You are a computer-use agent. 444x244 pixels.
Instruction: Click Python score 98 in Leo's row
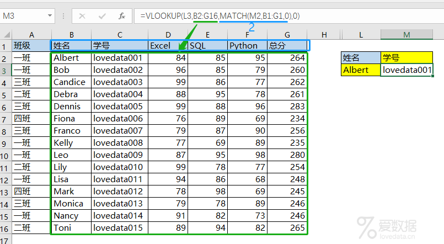247,155
